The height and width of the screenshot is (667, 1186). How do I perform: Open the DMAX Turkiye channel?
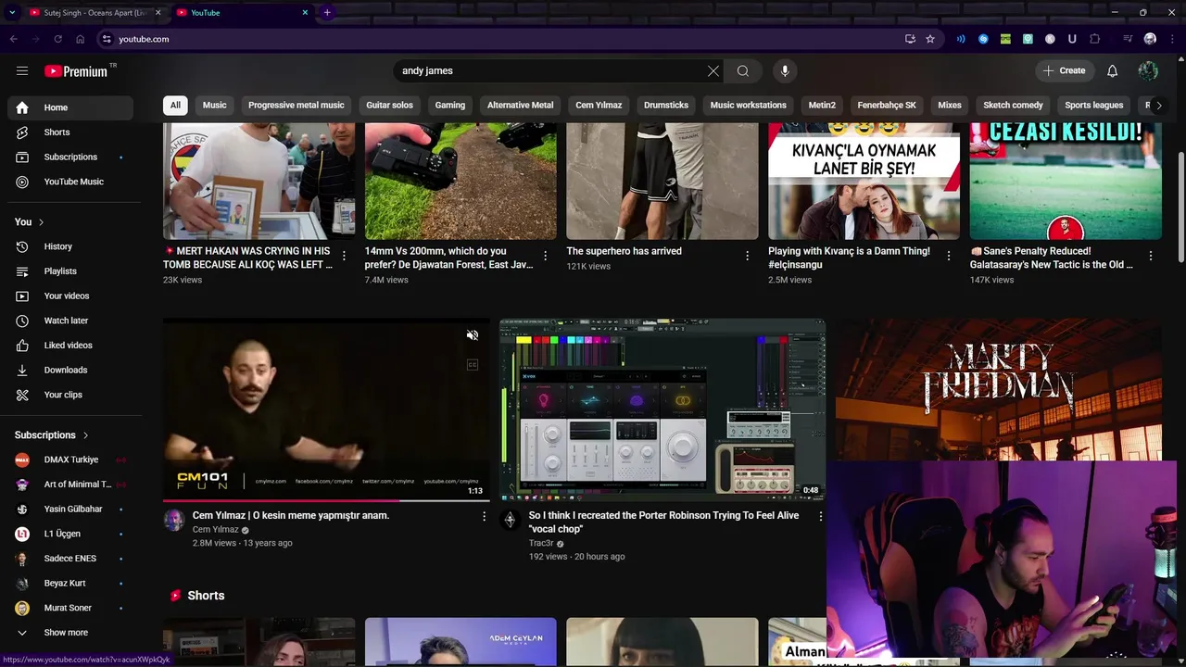point(70,459)
